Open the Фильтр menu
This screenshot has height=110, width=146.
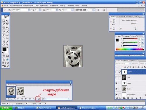pyautogui.click(x=62, y=6)
